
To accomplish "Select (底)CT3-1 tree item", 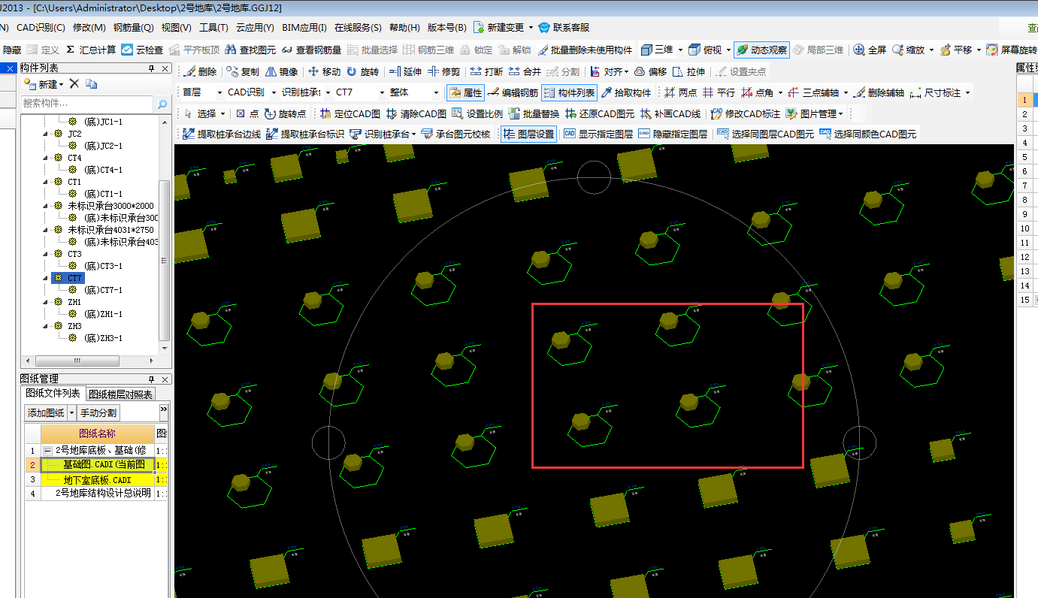I will point(103,266).
